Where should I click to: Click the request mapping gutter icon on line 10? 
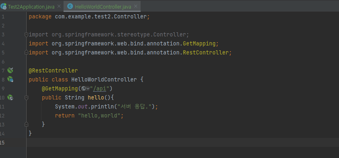[x=10, y=97]
